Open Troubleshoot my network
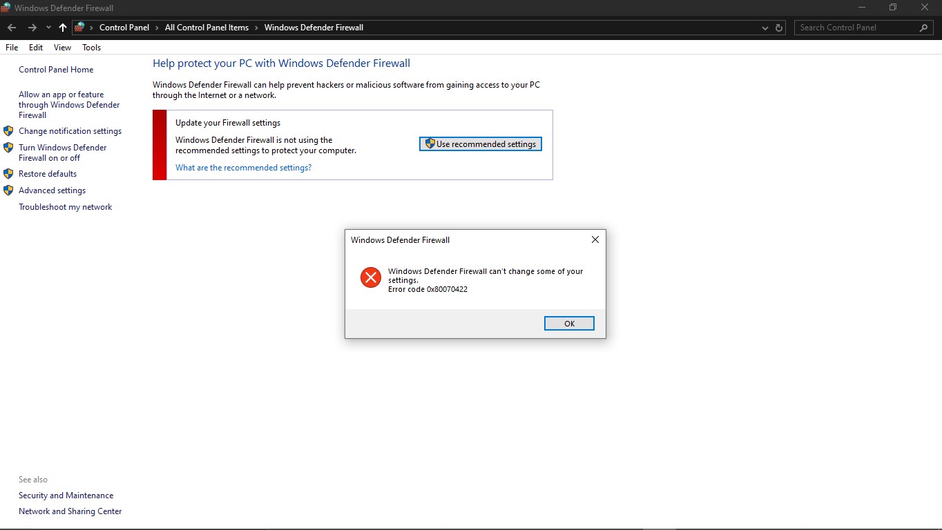Image resolution: width=942 pixels, height=530 pixels. tap(65, 207)
